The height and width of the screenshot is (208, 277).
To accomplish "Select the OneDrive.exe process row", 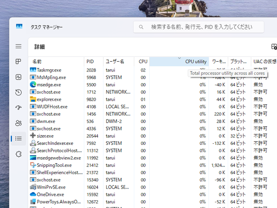I will pyautogui.click(x=153, y=194).
